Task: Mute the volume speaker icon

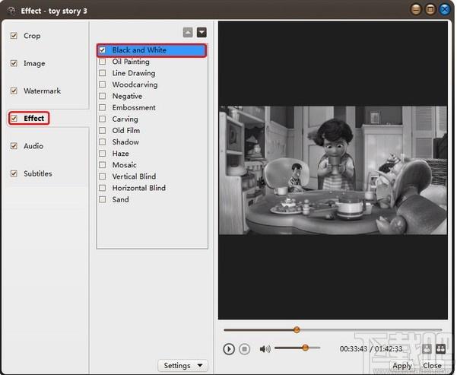Action: coord(265,348)
